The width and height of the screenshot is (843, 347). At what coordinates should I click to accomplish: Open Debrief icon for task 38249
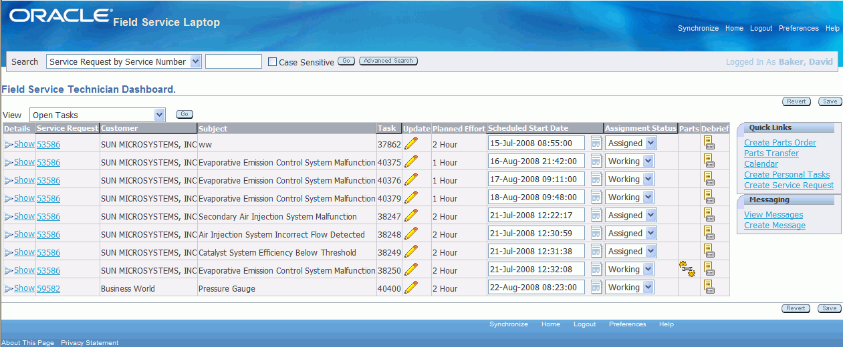coord(709,250)
